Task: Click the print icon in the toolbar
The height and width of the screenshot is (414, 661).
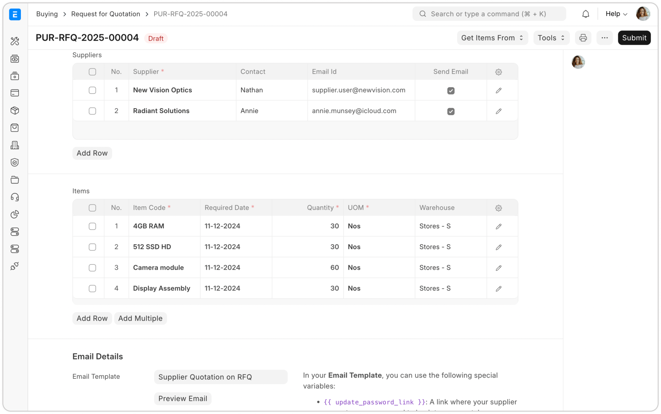Action: pos(583,38)
